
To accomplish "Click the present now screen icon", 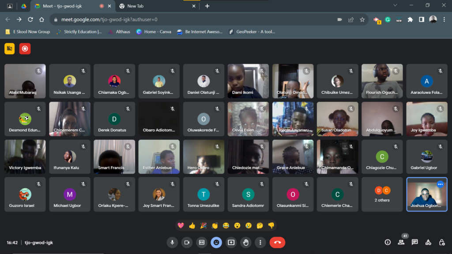I will (231, 243).
